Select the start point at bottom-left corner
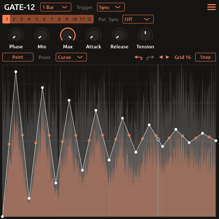This screenshot has width=219, height=219. click(2, 217)
